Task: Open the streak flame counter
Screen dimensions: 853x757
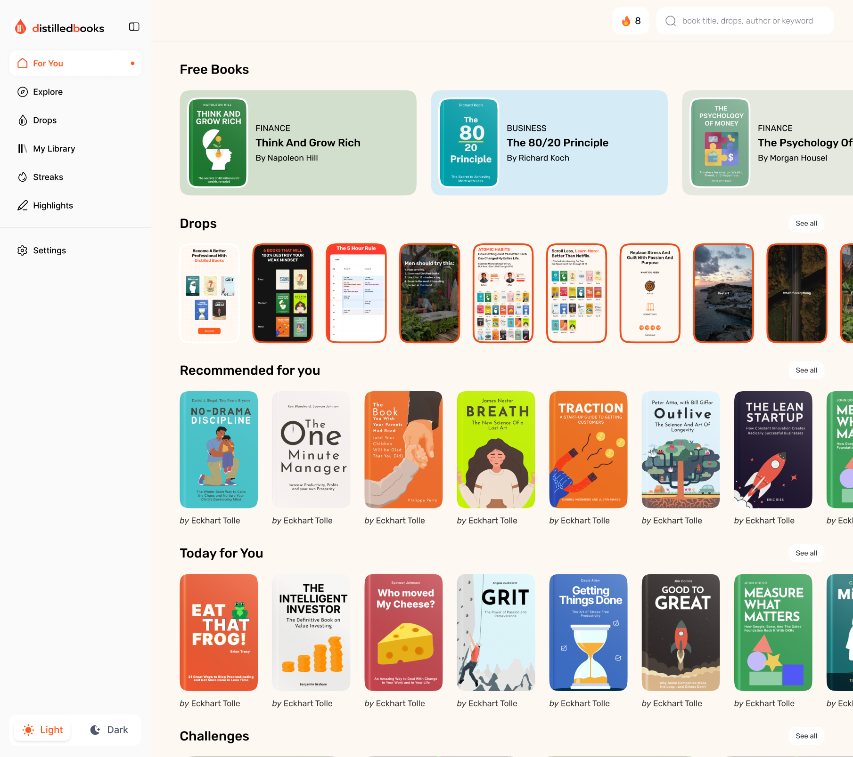Action: 631,21
